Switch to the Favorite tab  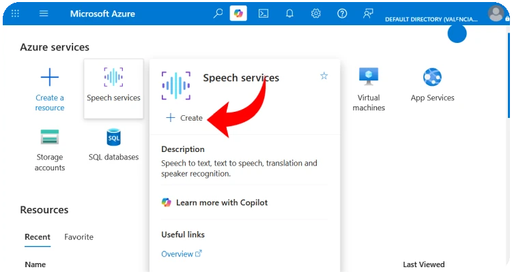[x=79, y=237]
